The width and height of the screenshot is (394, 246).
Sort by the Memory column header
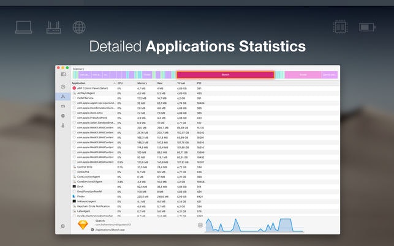(x=146, y=83)
